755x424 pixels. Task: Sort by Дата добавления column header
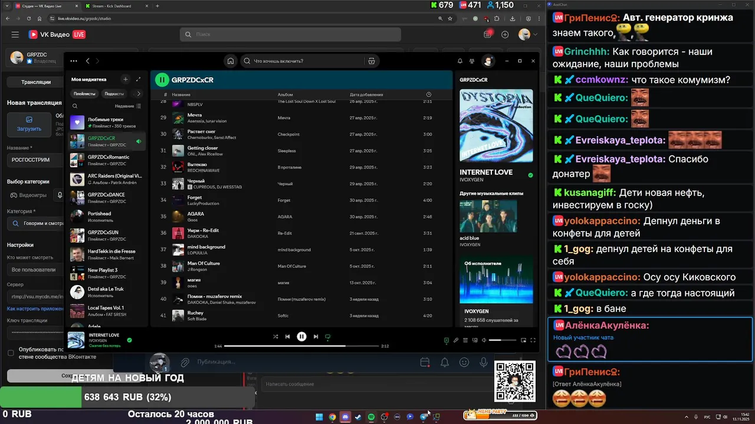366,94
